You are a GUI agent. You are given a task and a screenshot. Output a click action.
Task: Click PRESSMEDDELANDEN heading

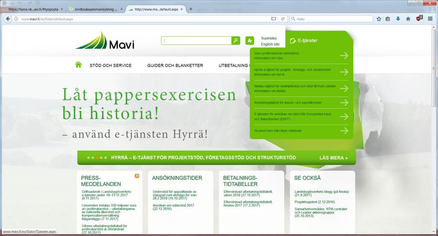(101, 181)
